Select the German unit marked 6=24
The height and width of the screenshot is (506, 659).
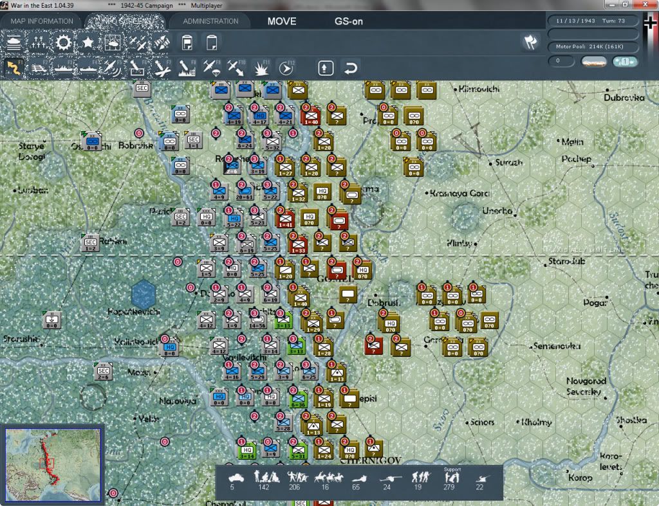pyautogui.click(x=245, y=141)
